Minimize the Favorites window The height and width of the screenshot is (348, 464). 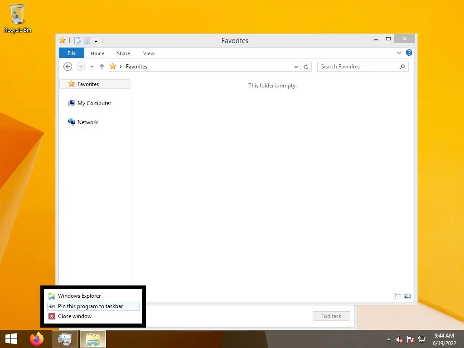[x=376, y=39]
